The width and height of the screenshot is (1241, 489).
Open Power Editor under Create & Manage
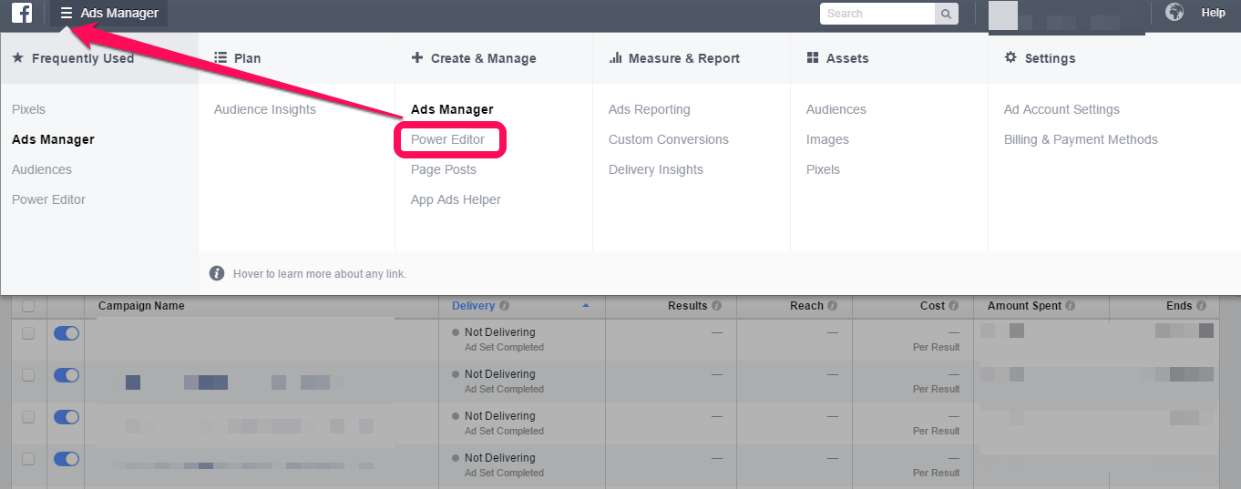pyautogui.click(x=448, y=139)
